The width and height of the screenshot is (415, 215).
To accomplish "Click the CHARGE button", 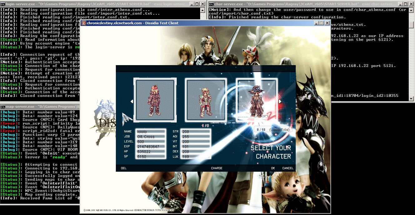I will point(217,168).
